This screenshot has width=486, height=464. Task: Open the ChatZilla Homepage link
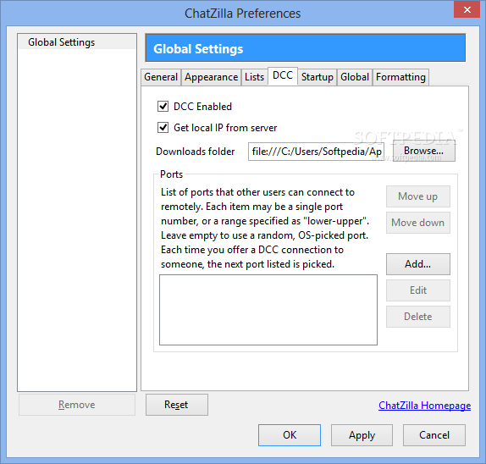(x=425, y=405)
